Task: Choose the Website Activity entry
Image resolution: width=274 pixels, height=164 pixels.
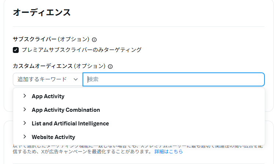Action: 53,137
